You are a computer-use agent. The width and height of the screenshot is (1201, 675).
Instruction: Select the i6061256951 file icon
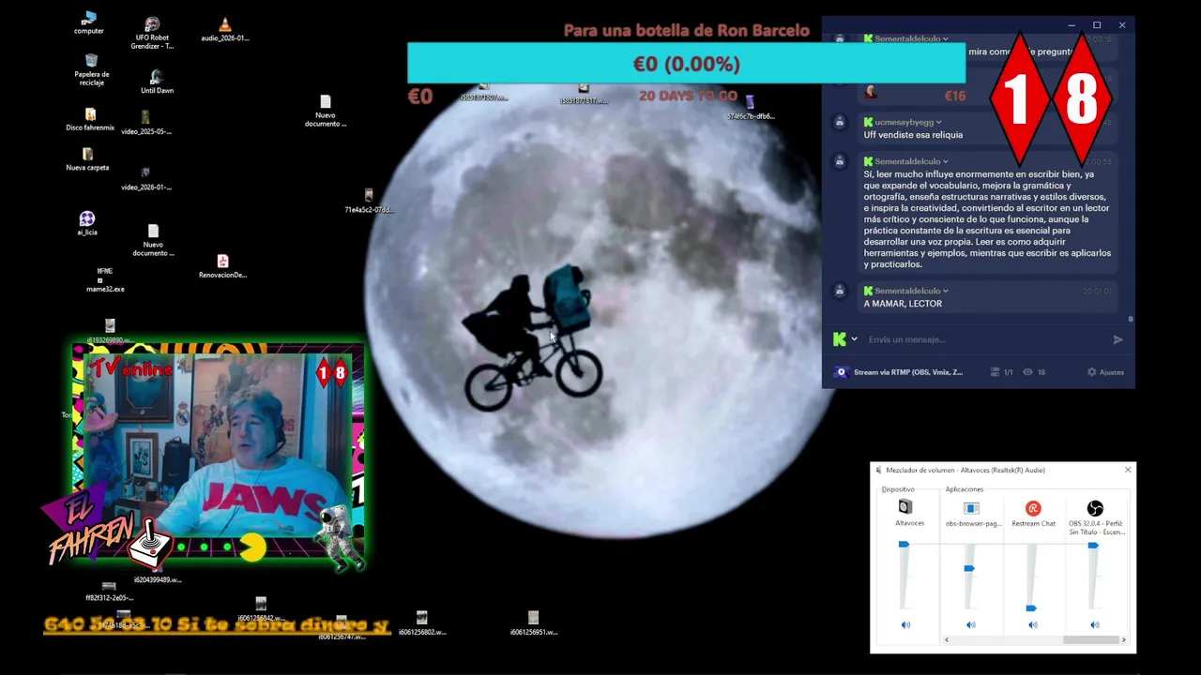(x=533, y=623)
